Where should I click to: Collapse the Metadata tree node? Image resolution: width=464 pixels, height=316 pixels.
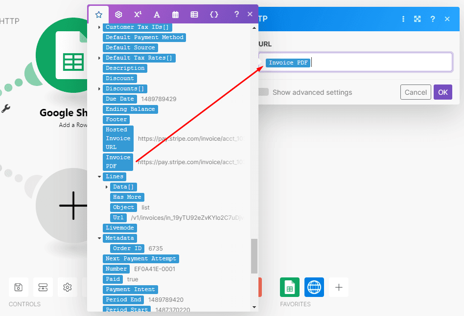99,238
